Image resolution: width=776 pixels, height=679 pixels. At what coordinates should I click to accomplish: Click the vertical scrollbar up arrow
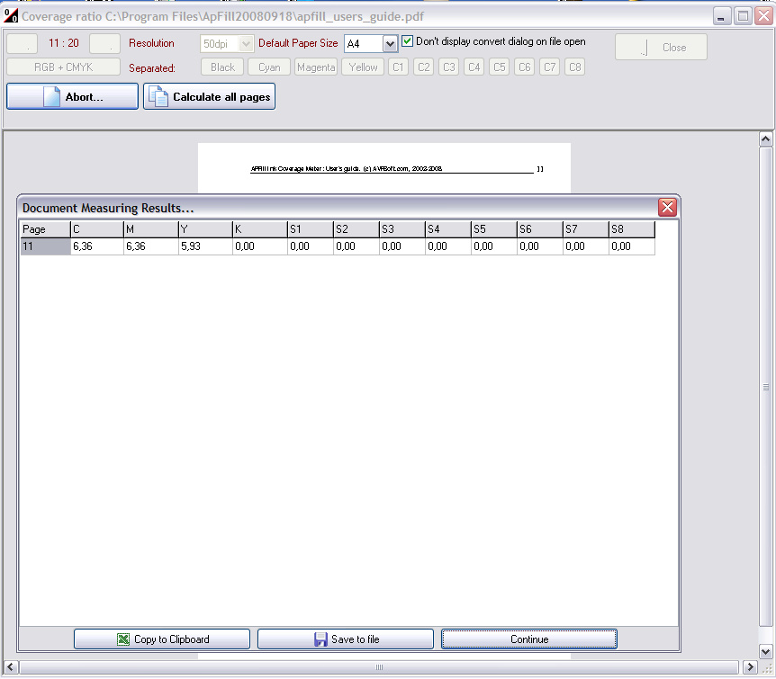765,139
